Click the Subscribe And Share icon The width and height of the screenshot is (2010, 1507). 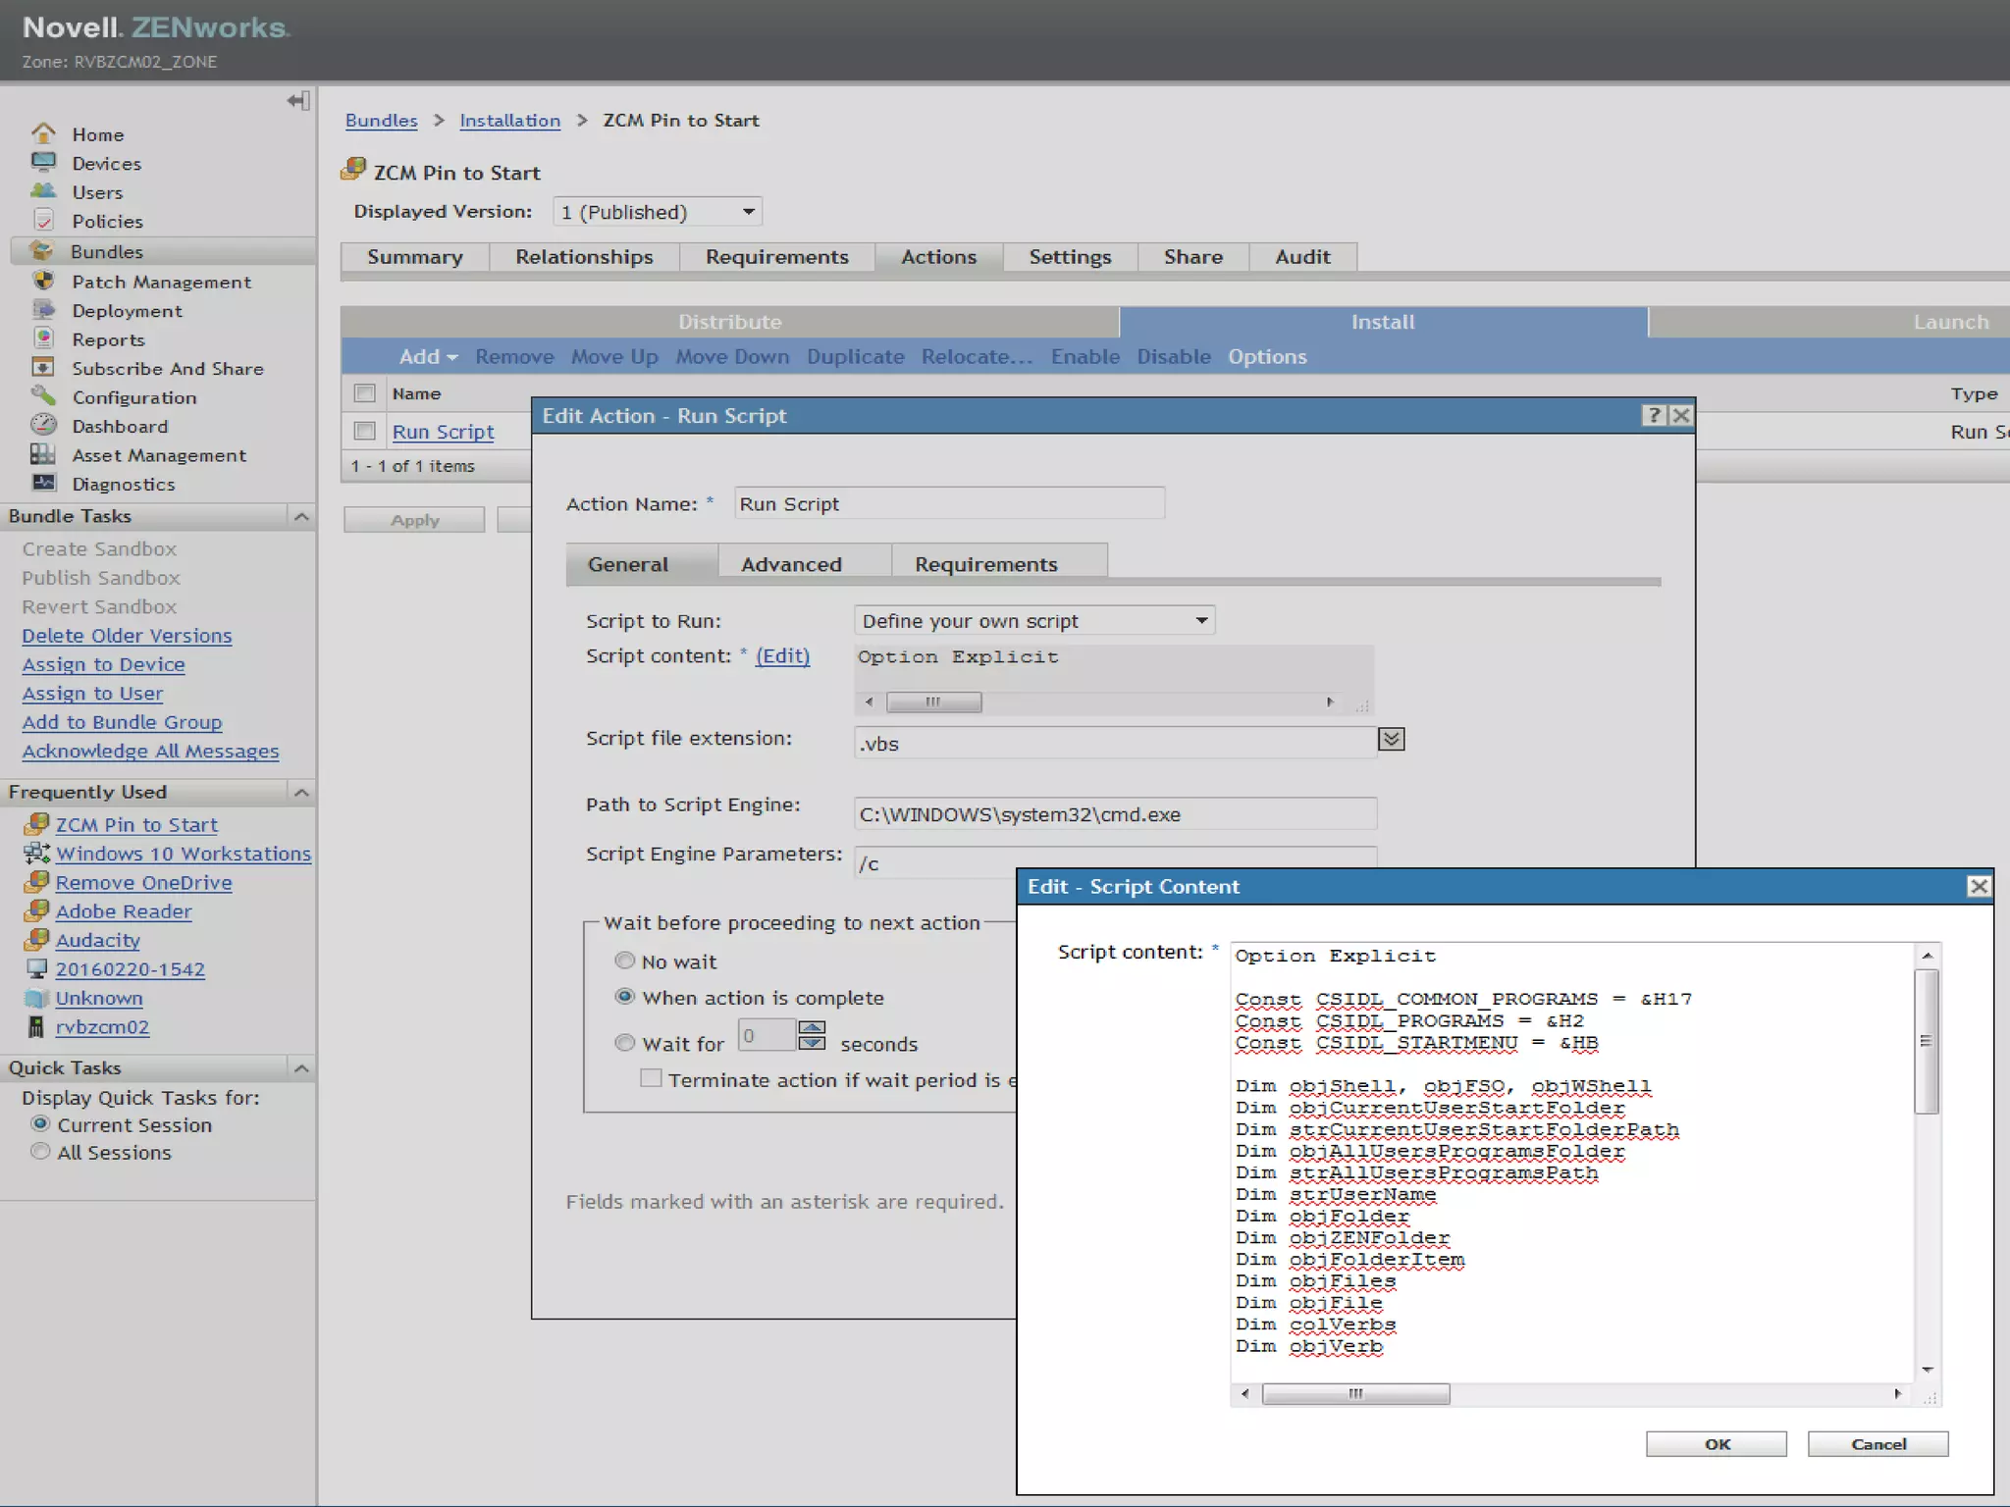pos(43,367)
